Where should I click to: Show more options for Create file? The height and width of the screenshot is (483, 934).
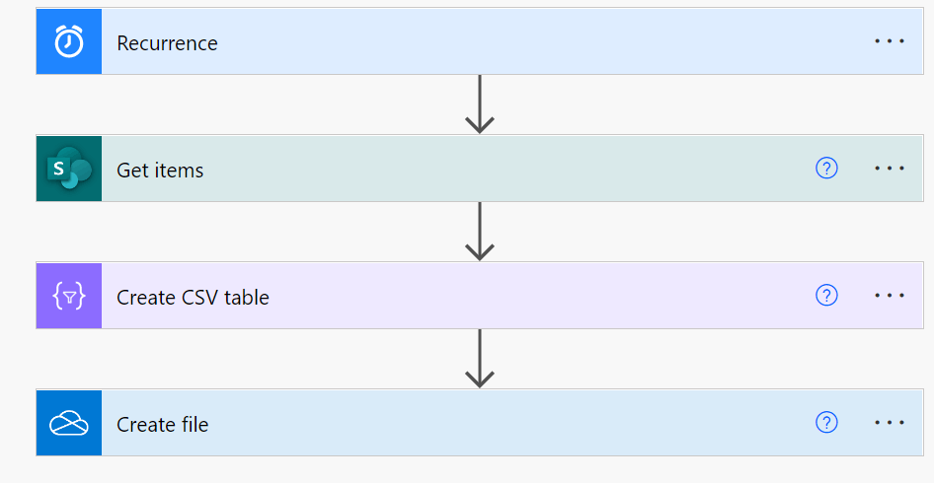point(890,422)
